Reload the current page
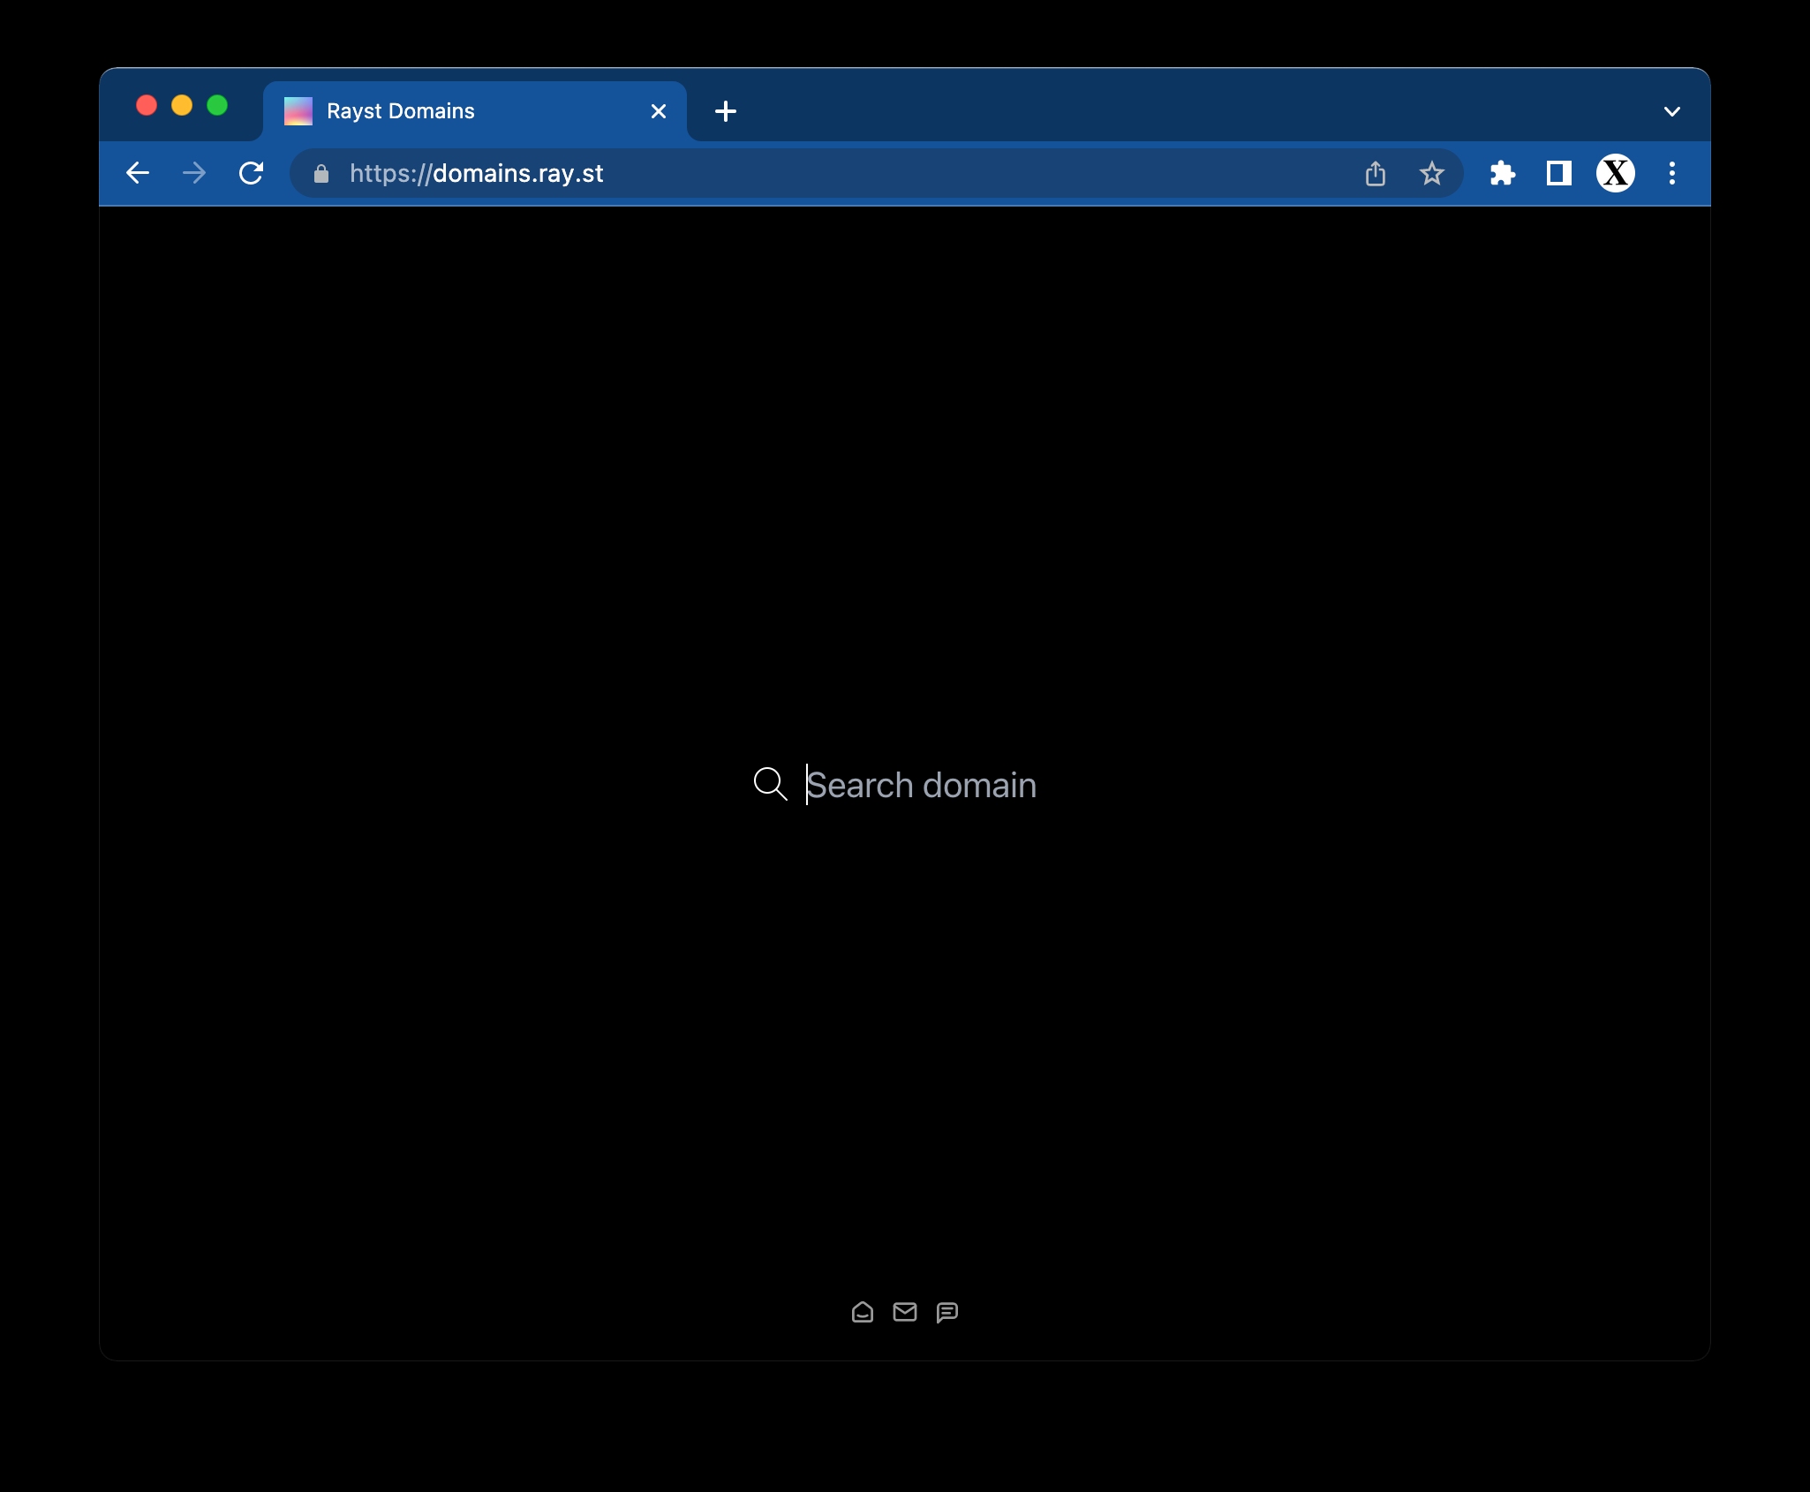The image size is (1810, 1492). (x=252, y=173)
